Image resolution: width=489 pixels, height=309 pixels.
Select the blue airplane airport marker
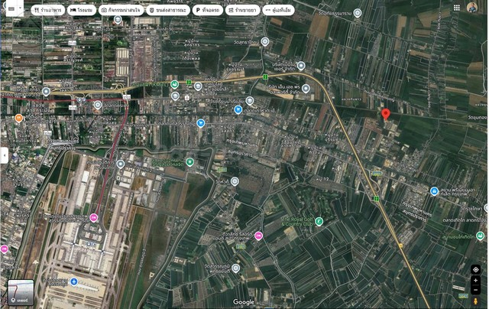tap(74, 281)
